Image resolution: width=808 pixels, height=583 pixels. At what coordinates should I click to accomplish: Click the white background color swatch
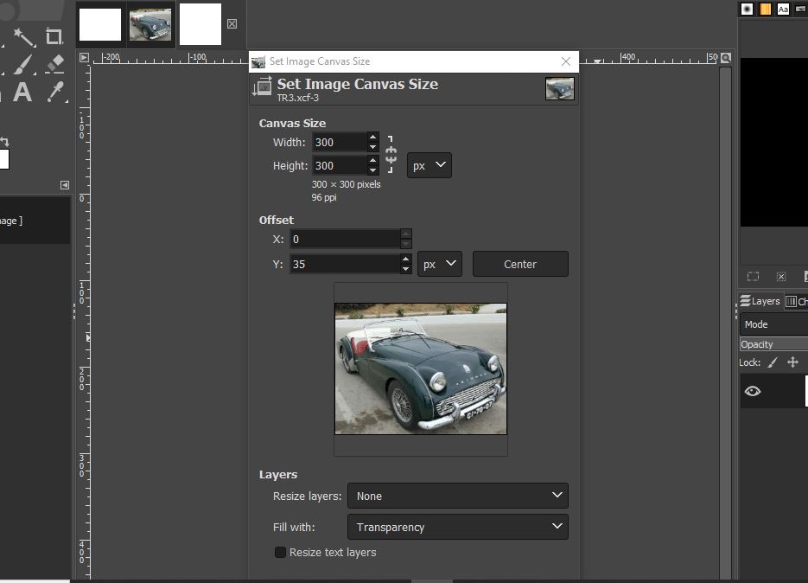click(x=4, y=159)
